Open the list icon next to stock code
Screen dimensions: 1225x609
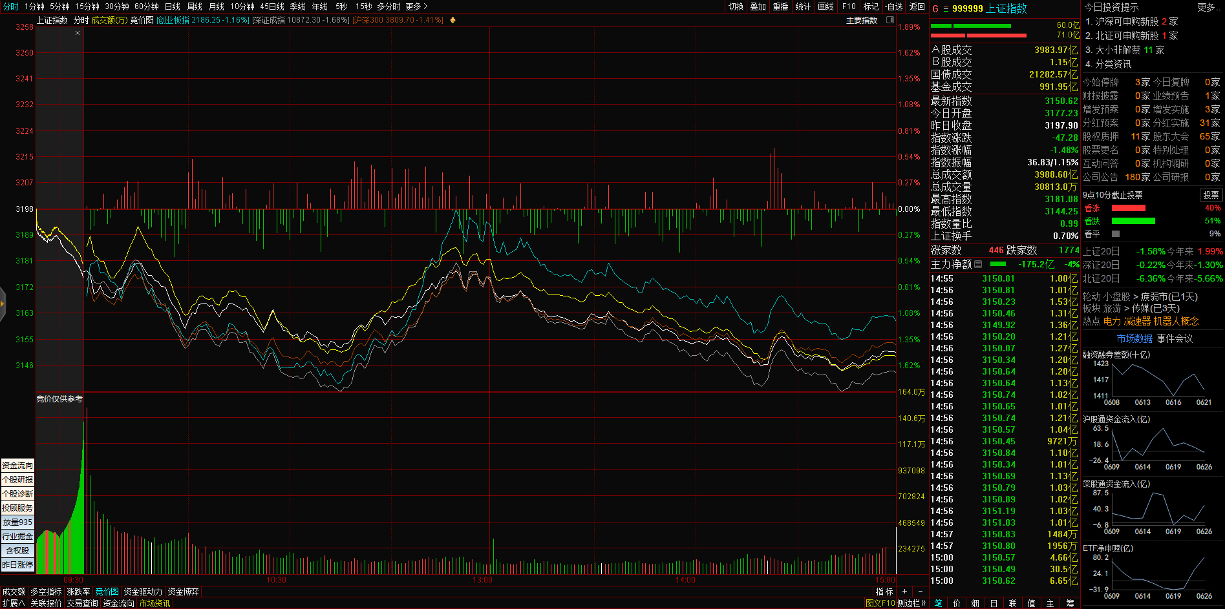pyautogui.click(x=946, y=8)
